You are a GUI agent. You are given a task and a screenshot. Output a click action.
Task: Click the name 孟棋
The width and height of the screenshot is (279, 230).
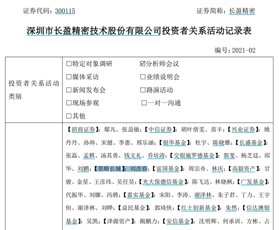[x=89, y=156]
